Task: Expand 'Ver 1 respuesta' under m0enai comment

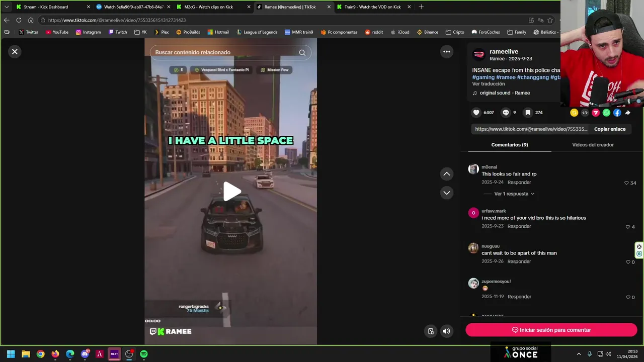Action: click(x=514, y=194)
